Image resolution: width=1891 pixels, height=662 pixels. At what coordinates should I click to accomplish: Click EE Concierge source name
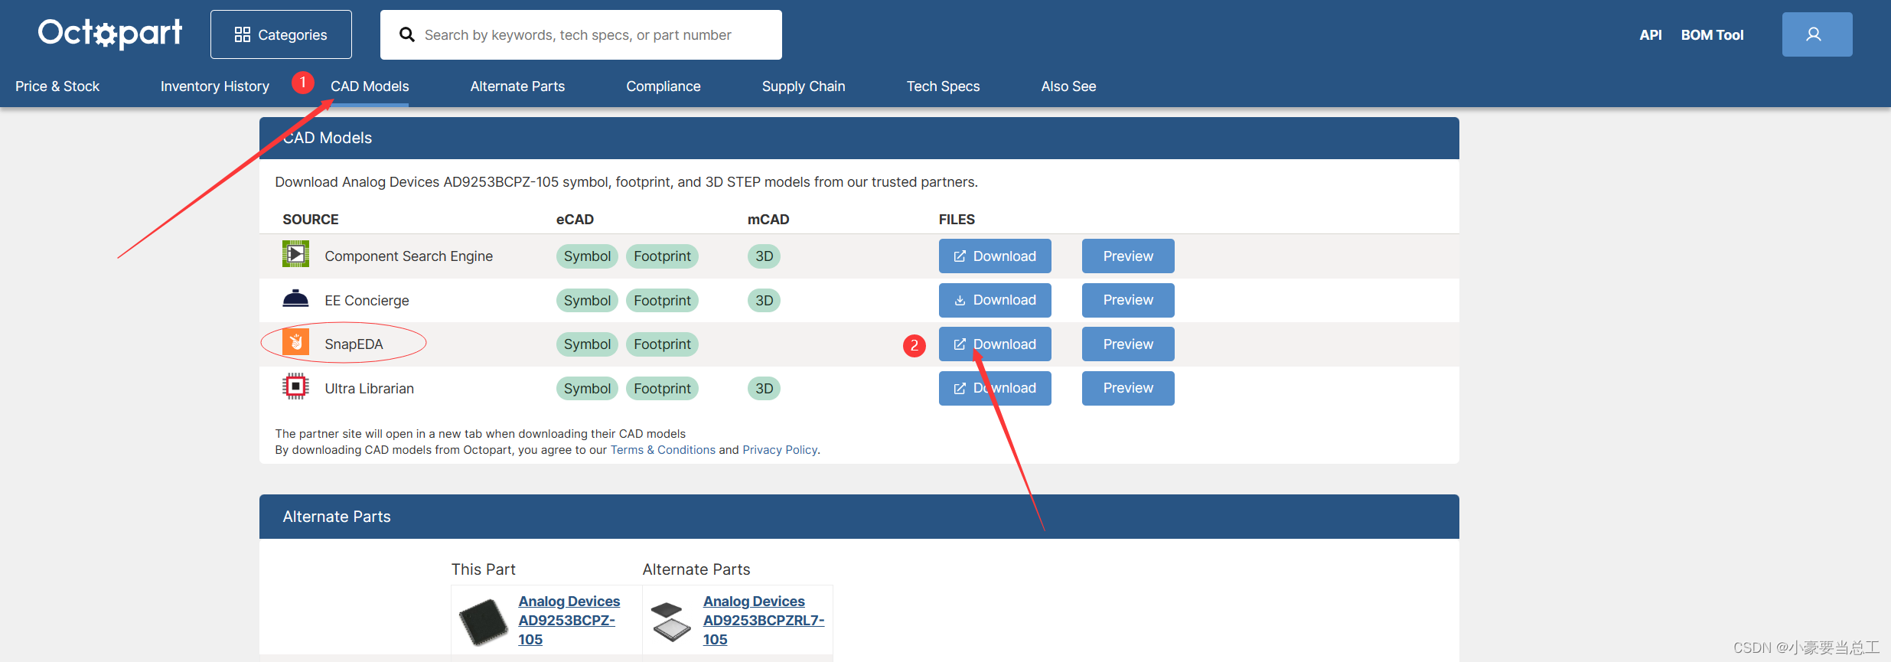[x=367, y=301]
